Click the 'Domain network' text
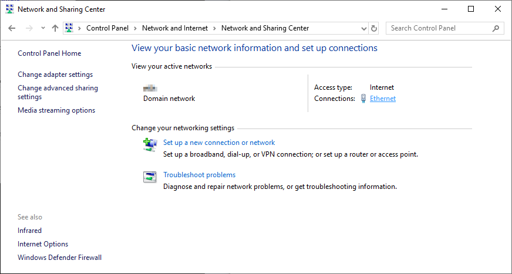512x274 pixels. pos(169,99)
